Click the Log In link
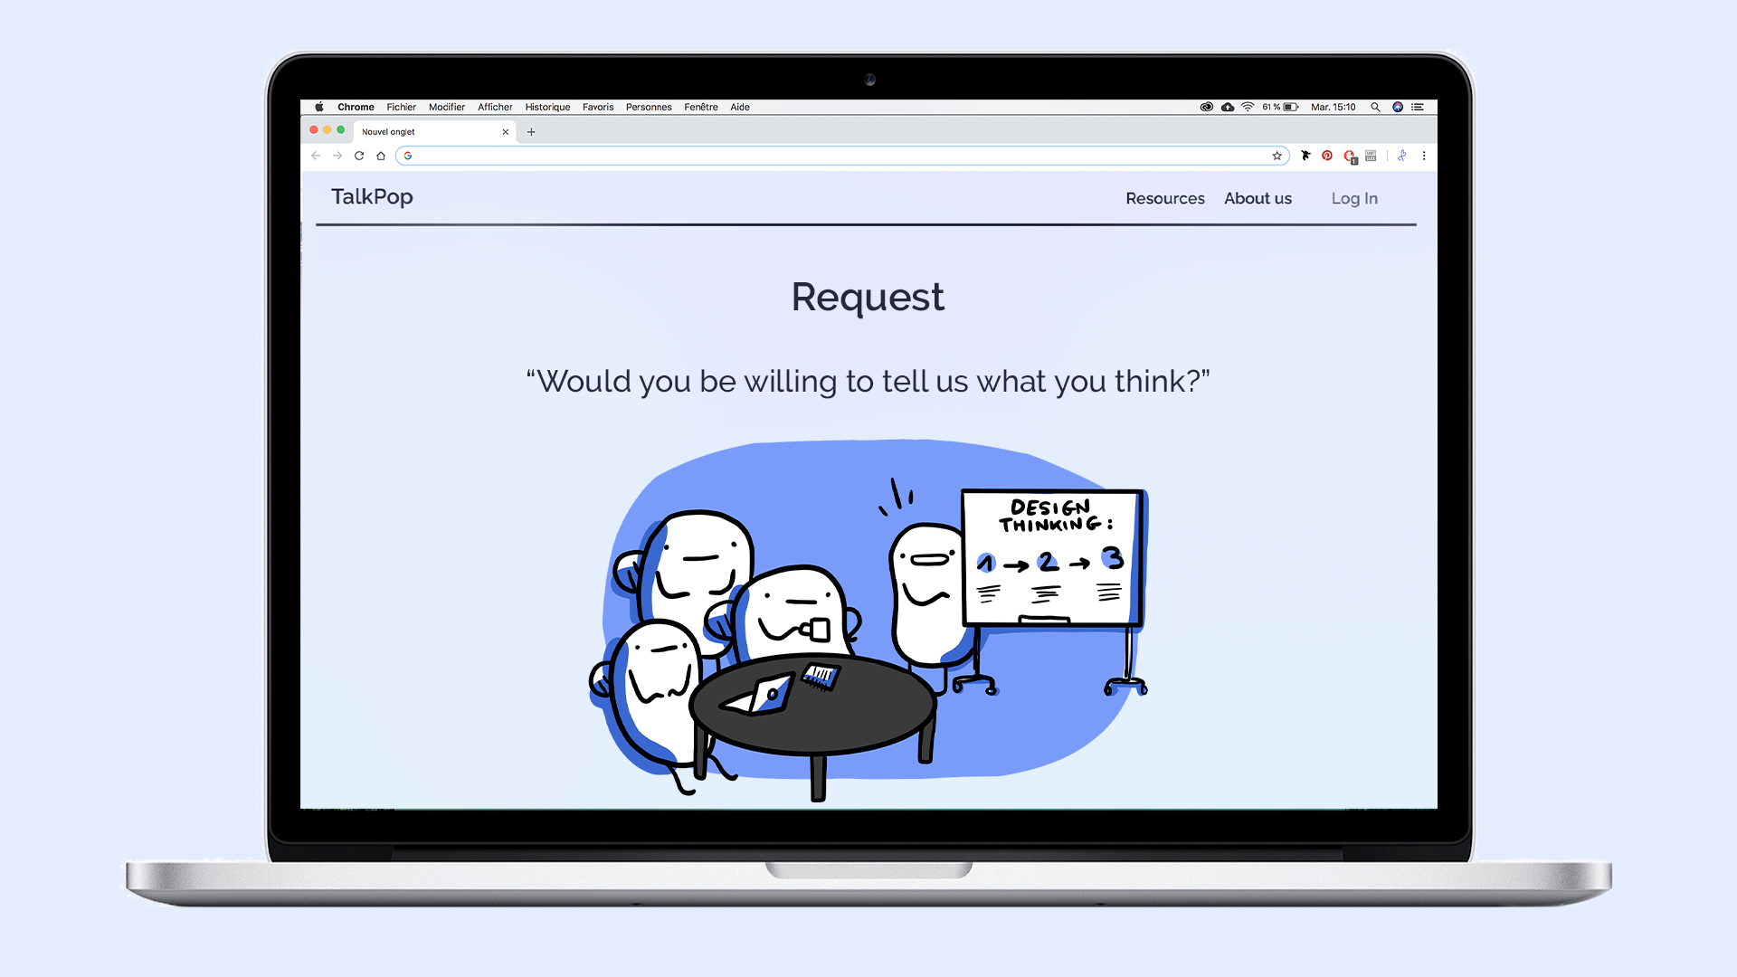This screenshot has width=1737, height=977. click(x=1354, y=198)
